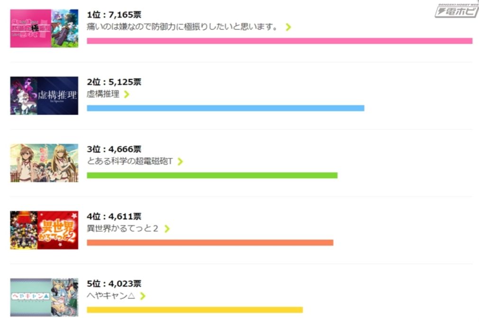
Task: Click the yellow 4,023 votes bar
Action: coord(195,310)
